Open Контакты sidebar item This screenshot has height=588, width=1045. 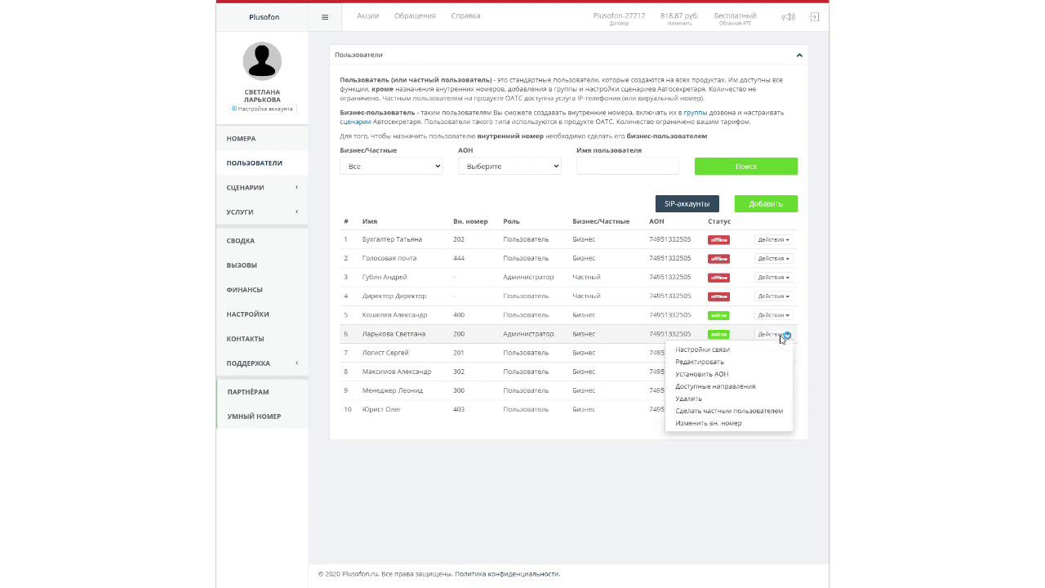coord(262,339)
